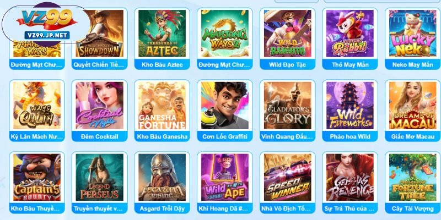Image resolution: width=441 pixels, height=220 pixels.
Task: Open the Treasures of Aztec game thumbnail
Action: tap(162, 34)
